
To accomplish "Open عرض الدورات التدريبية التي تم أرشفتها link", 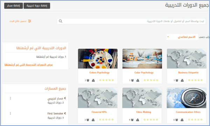I will point(29,65).
